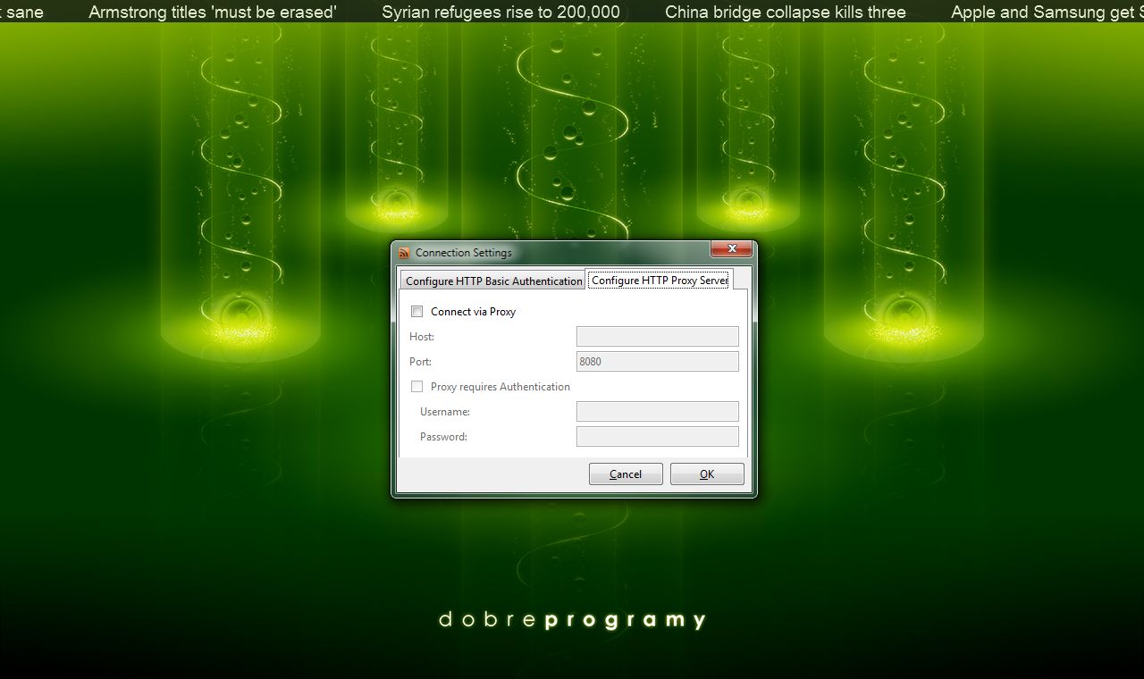Click the Username: label text
1144x679 pixels.
point(445,412)
